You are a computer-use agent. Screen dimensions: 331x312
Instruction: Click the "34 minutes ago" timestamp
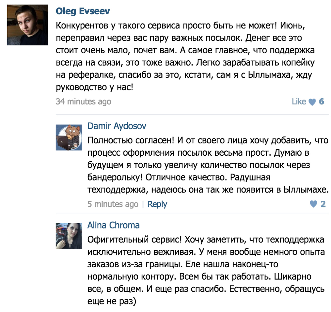pyautogui.click(x=83, y=102)
